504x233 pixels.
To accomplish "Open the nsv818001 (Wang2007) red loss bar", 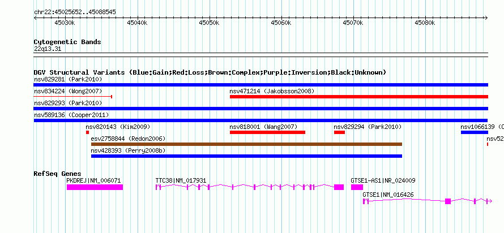I will pos(267,132).
